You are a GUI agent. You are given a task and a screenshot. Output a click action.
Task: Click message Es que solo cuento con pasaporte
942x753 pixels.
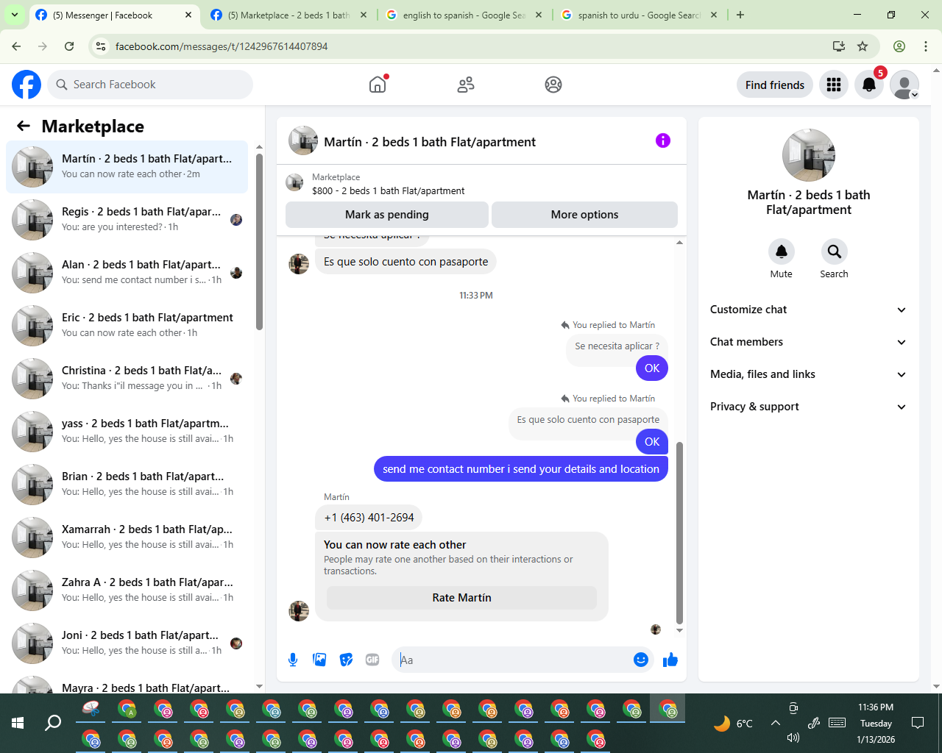(x=406, y=262)
